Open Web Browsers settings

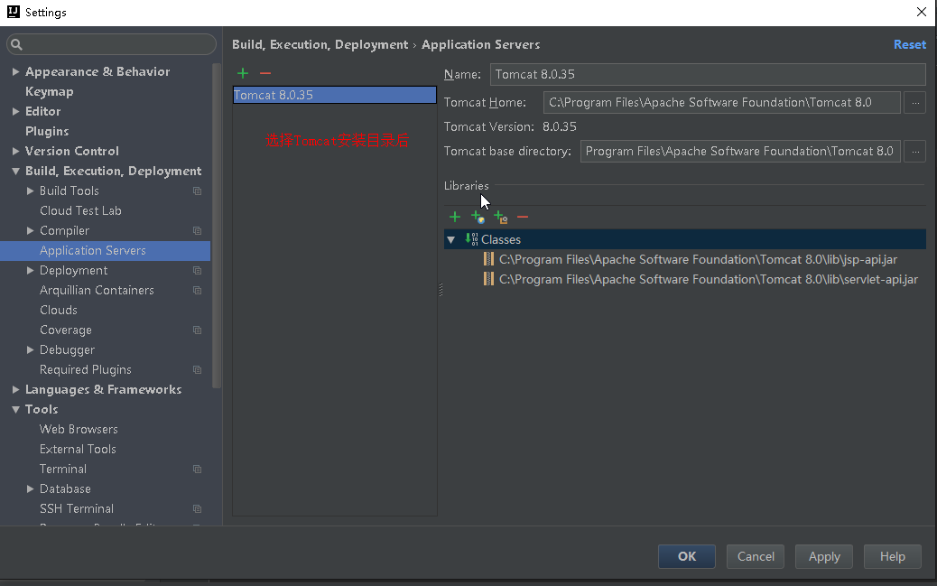point(79,429)
